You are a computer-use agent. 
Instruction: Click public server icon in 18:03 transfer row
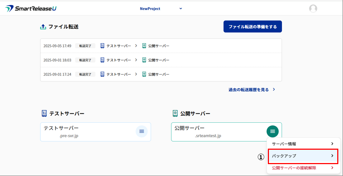tap(144, 60)
